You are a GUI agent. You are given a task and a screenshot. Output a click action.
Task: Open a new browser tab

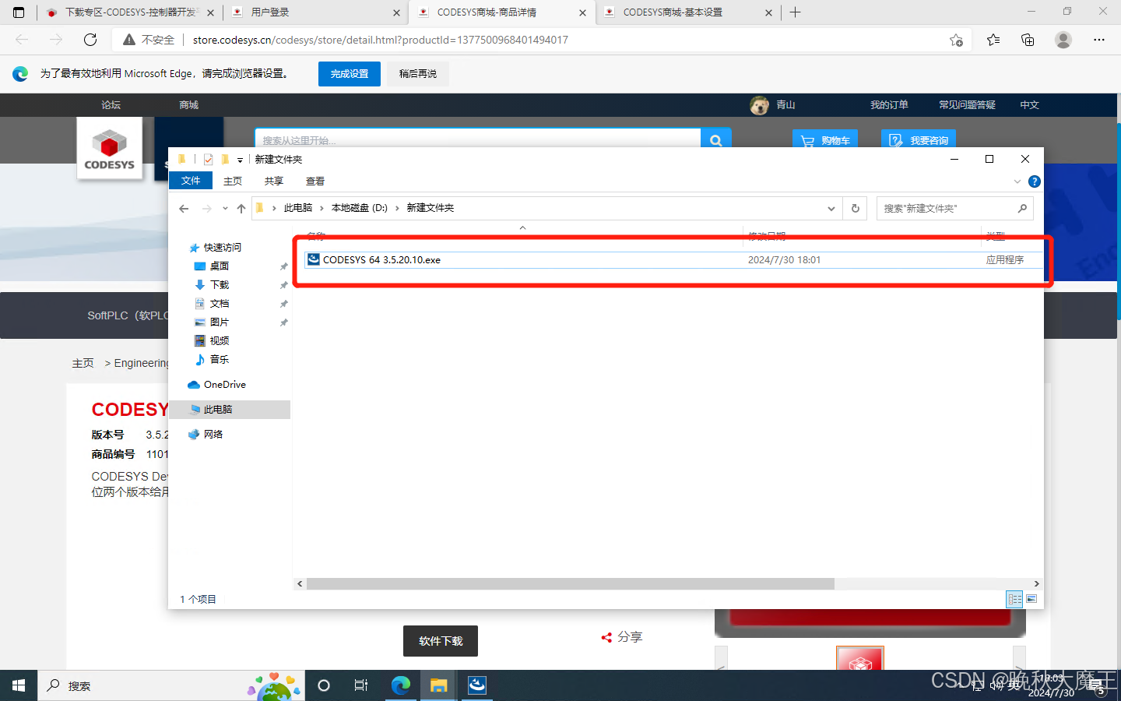pyautogui.click(x=795, y=12)
